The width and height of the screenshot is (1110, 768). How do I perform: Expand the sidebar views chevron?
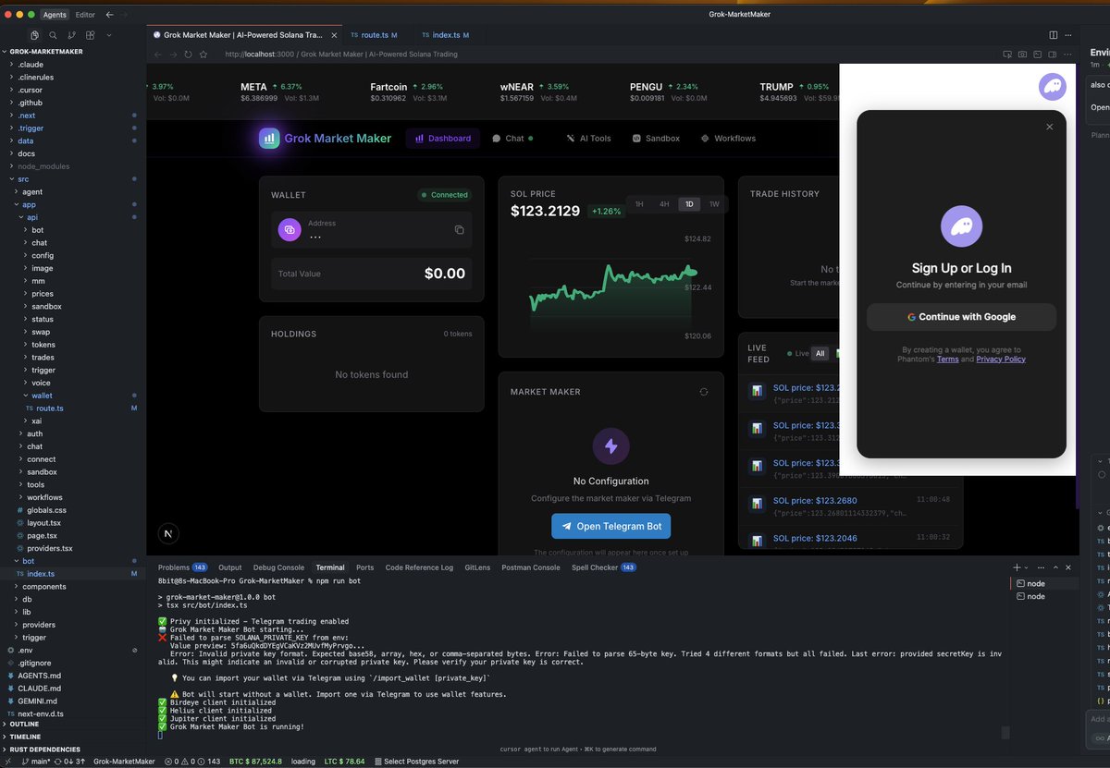coord(109,35)
